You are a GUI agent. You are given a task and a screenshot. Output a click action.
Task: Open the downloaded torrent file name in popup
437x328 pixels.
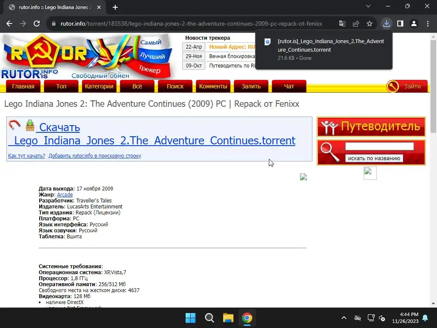pyautogui.click(x=331, y=45)
